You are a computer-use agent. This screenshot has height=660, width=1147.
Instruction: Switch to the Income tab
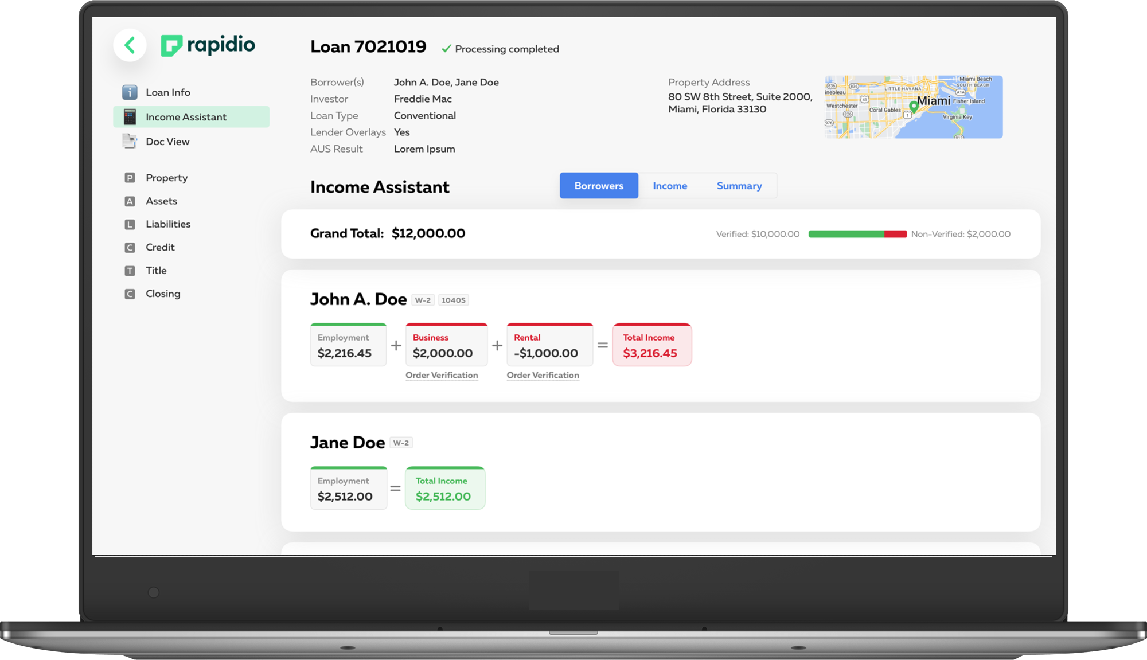(670, 186)
